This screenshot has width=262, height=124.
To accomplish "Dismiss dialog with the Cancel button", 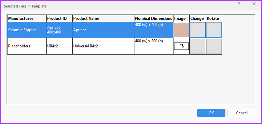I will [241, 113].
